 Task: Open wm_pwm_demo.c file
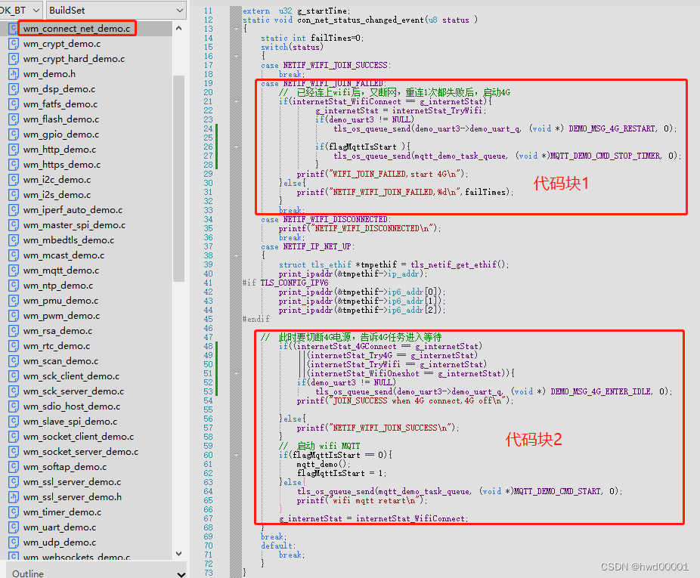pos(61,316)
